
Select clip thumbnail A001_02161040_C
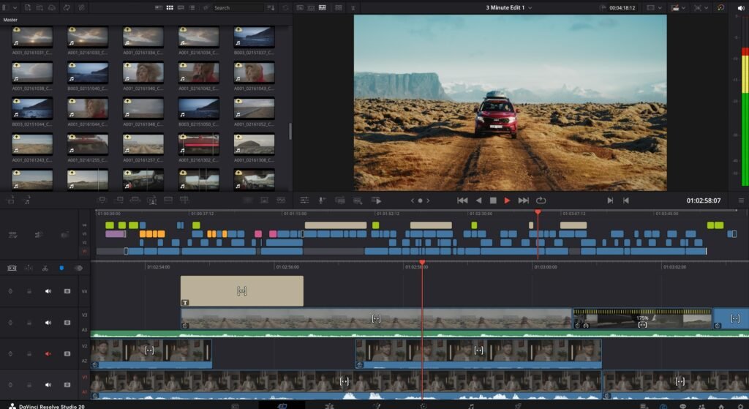coord(143,72)
